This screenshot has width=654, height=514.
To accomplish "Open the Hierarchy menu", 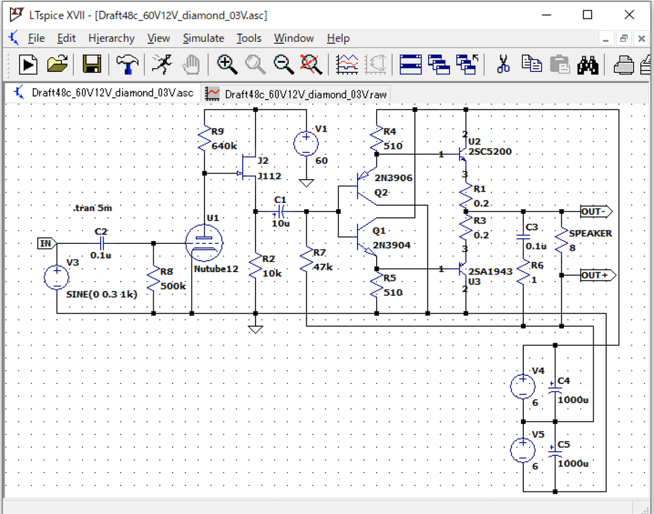I will 111,38.
